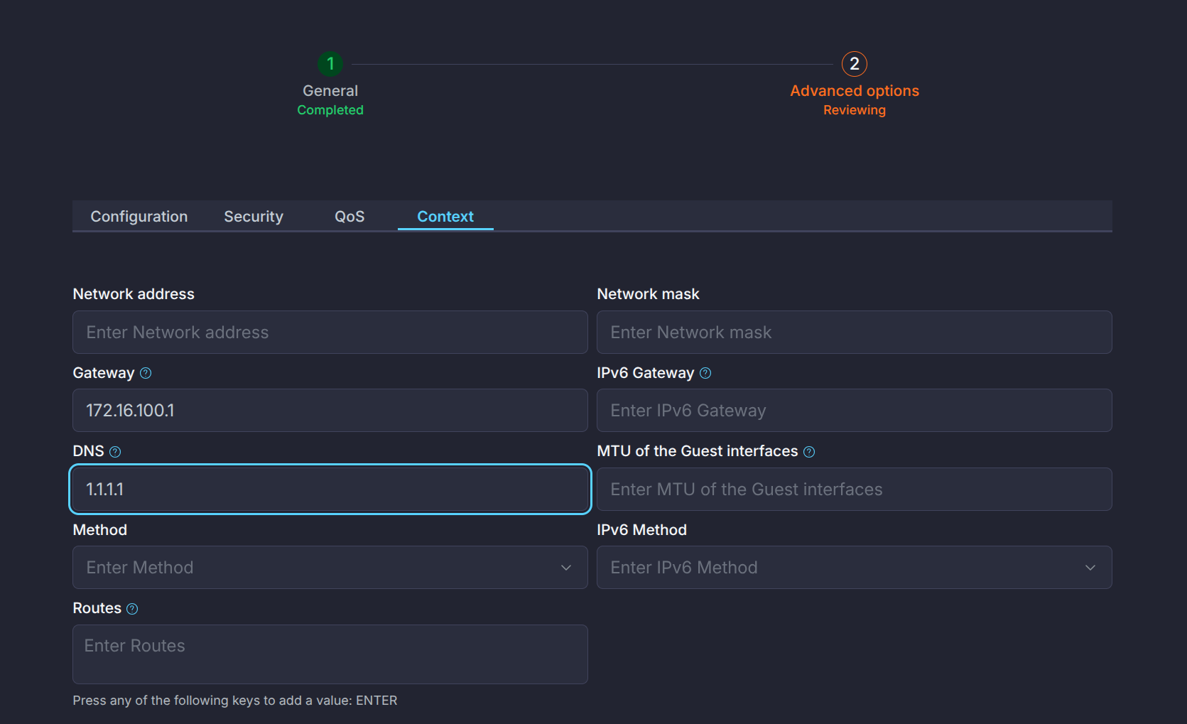Expand the IPv6 Method dropdown
Image resolution: width=1187 pixels, height=724 pixels.
855,568
